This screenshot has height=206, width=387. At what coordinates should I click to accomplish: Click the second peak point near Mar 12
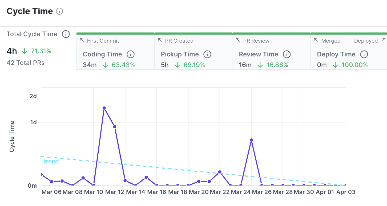point(115,127)
